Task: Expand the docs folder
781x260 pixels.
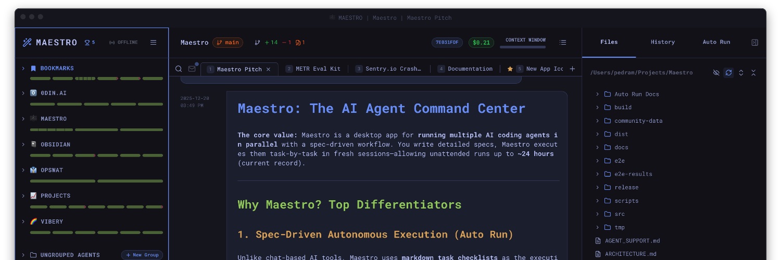Action: (x=597, y=147)
